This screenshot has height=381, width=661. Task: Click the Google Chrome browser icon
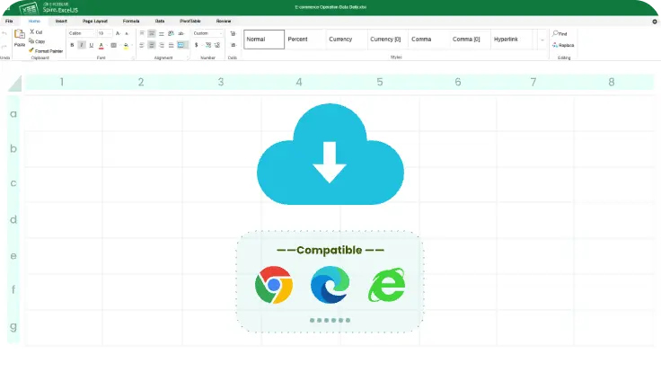[273, 286]
